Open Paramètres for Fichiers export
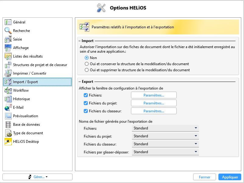The height and width of the screenshot is (183, 244). 154,95
